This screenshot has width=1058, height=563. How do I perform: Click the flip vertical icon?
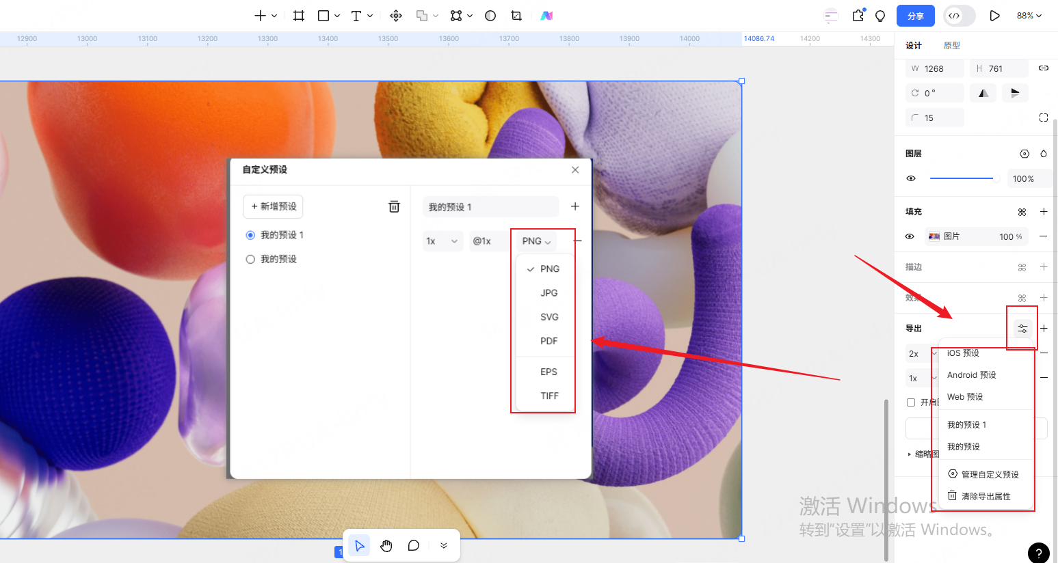(1015, 93)
